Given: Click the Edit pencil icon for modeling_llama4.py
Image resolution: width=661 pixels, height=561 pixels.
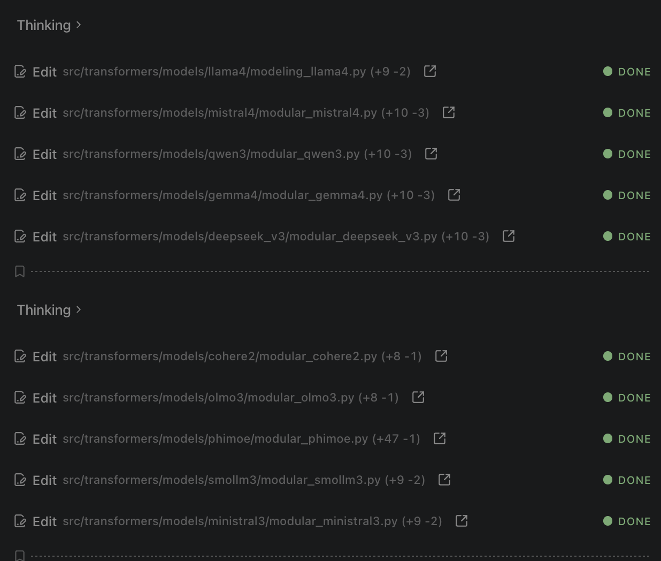Looking at the screenshot, I should click(20, 71).
